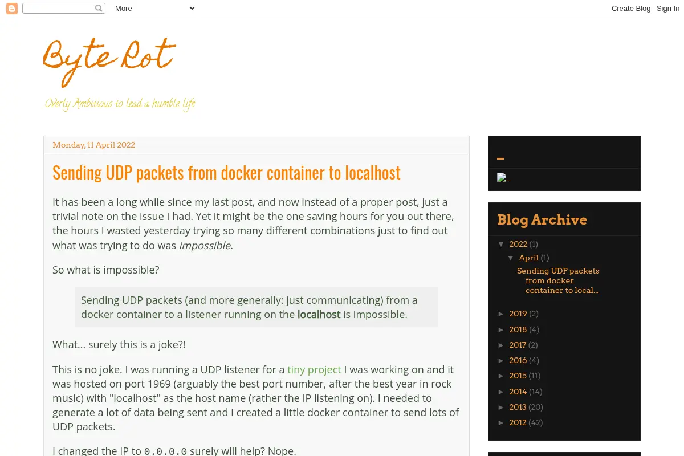The image size is (684, 456).
Task: Expand the 2012 archive arrow
Action: pos(502,422)
